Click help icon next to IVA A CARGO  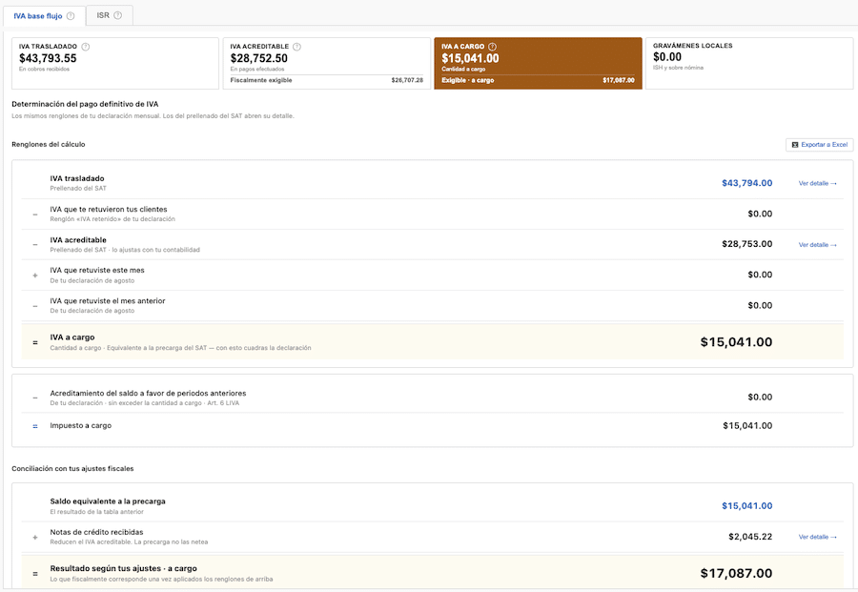[x=492, y=47]
